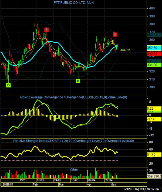Screen dimensions: 162x192
Task: Click the Value volume panel title
Action: pos(74,170)
